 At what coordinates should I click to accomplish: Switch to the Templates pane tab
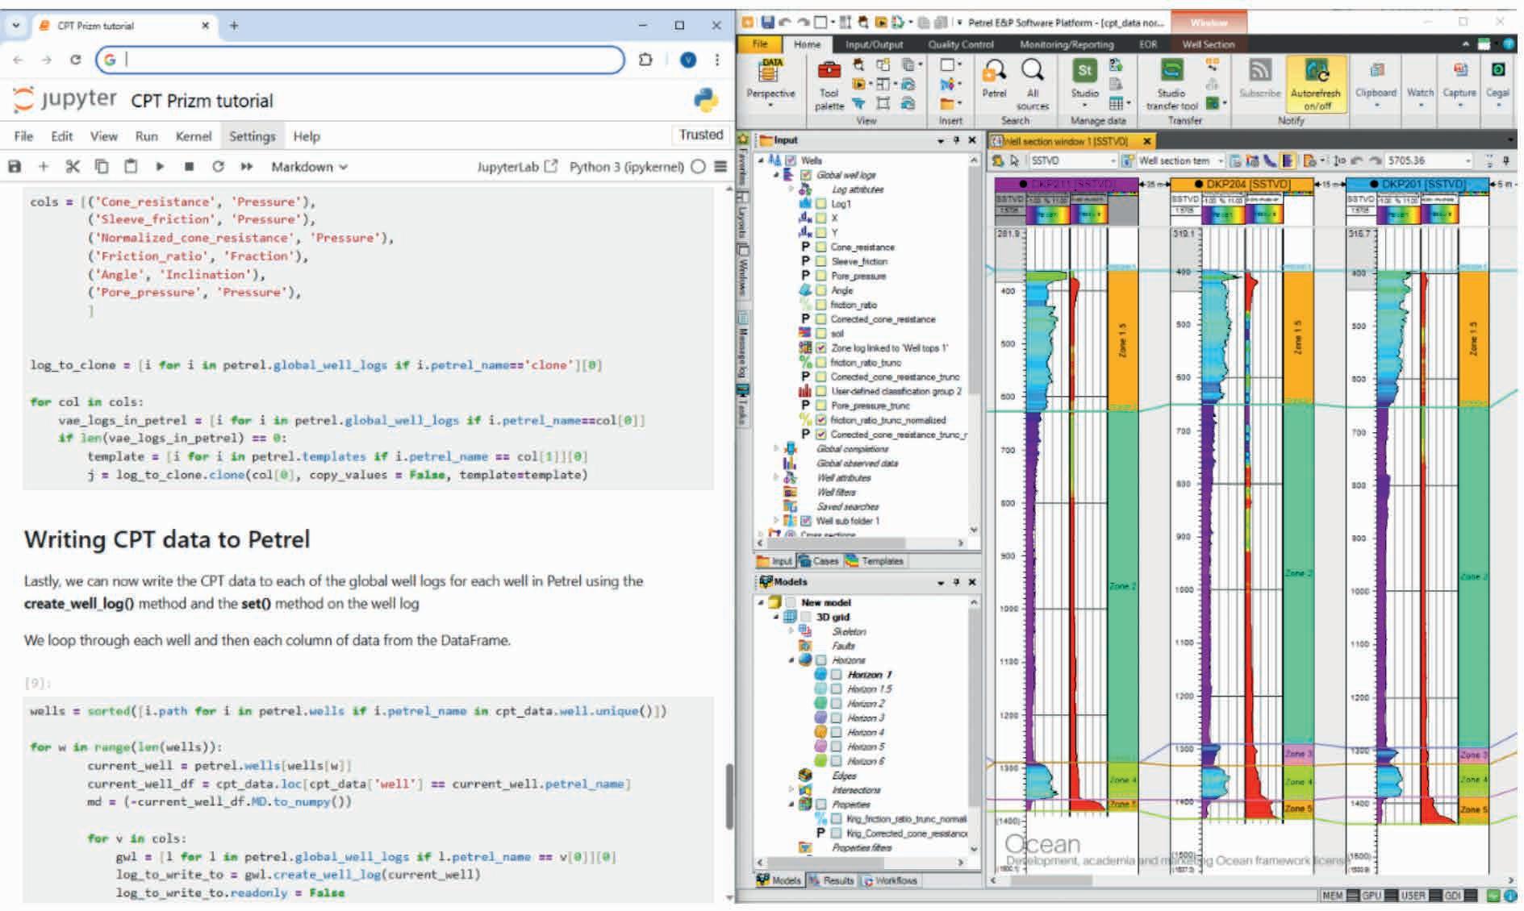tap(874, 561)
